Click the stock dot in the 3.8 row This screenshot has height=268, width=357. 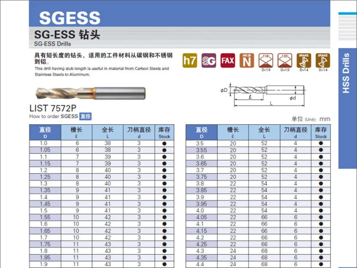click(321, 184)
